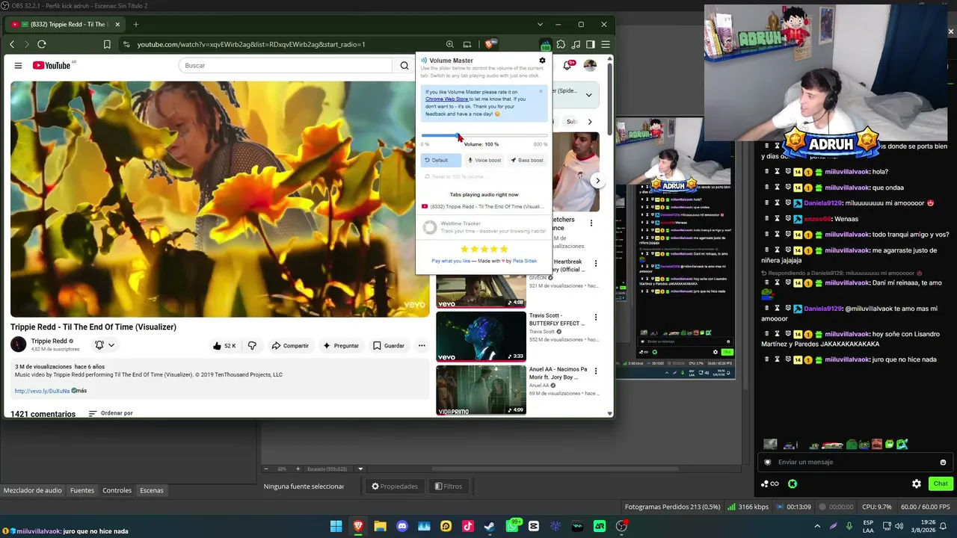
Task: Open the chat settings gear icon
Action: coord(917,483)
